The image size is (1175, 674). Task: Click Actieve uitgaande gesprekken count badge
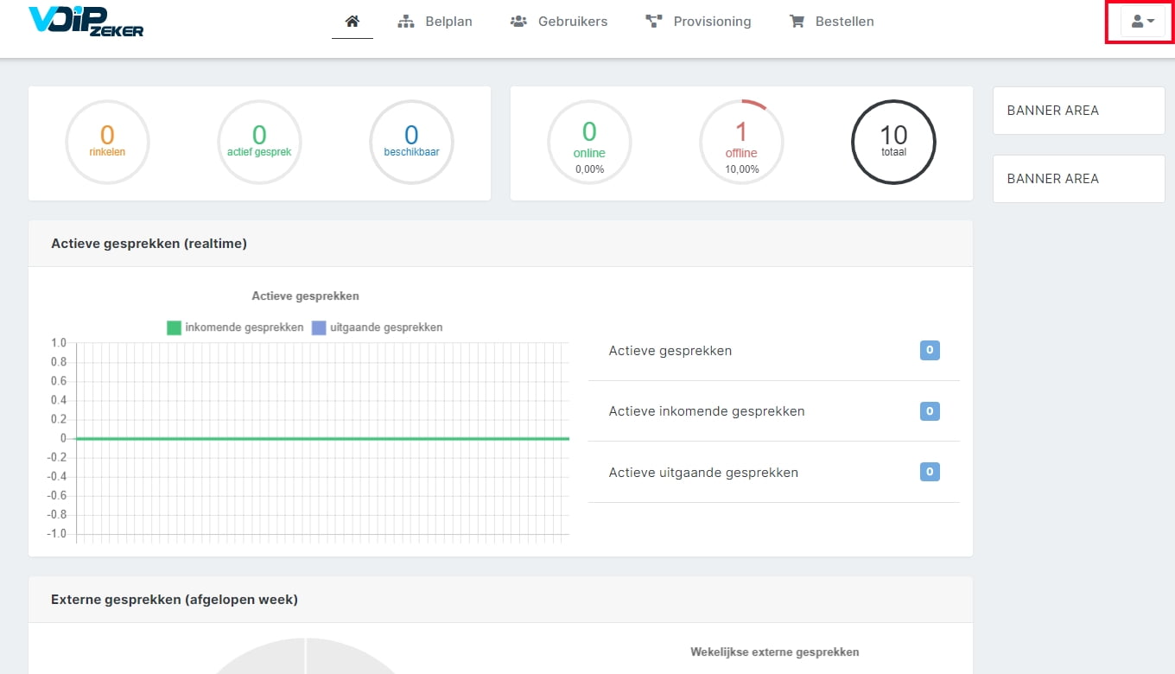tap(930, 472)
